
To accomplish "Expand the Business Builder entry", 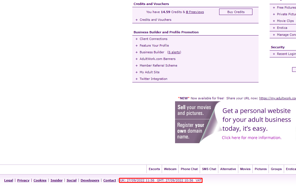I will [x=152, y=52].
